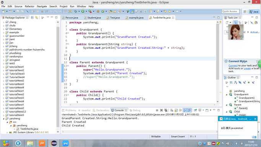Click the Quick Access search field
This screenshot has width=261, height=147.
pos(230,11)
